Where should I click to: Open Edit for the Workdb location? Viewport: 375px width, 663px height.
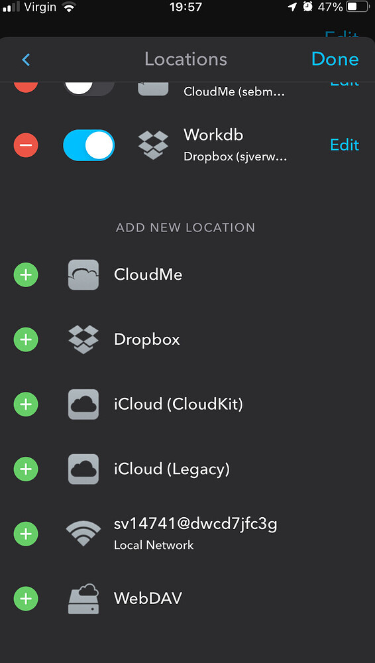pos(344,145)
